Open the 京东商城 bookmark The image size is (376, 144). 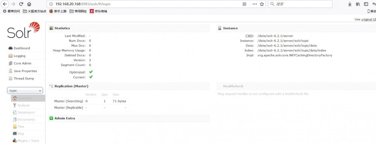pyautogui.click(x=98, y=11)
